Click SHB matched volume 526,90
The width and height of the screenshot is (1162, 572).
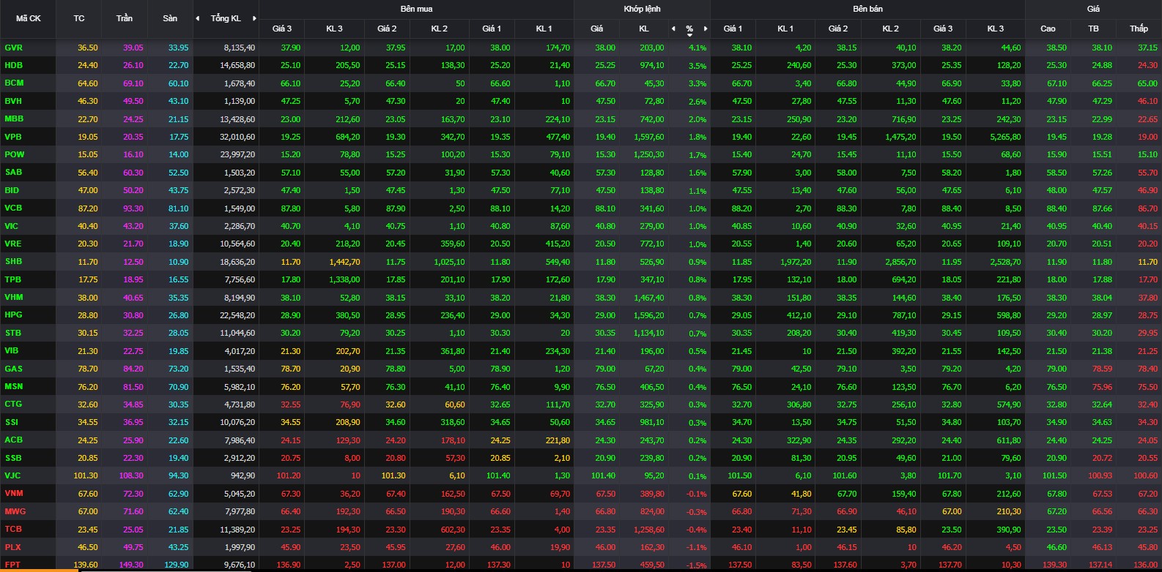652,262
